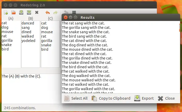This screenshot has height=112, width=182.
Task: Click the {B} column header
Action: click(31, 19)
